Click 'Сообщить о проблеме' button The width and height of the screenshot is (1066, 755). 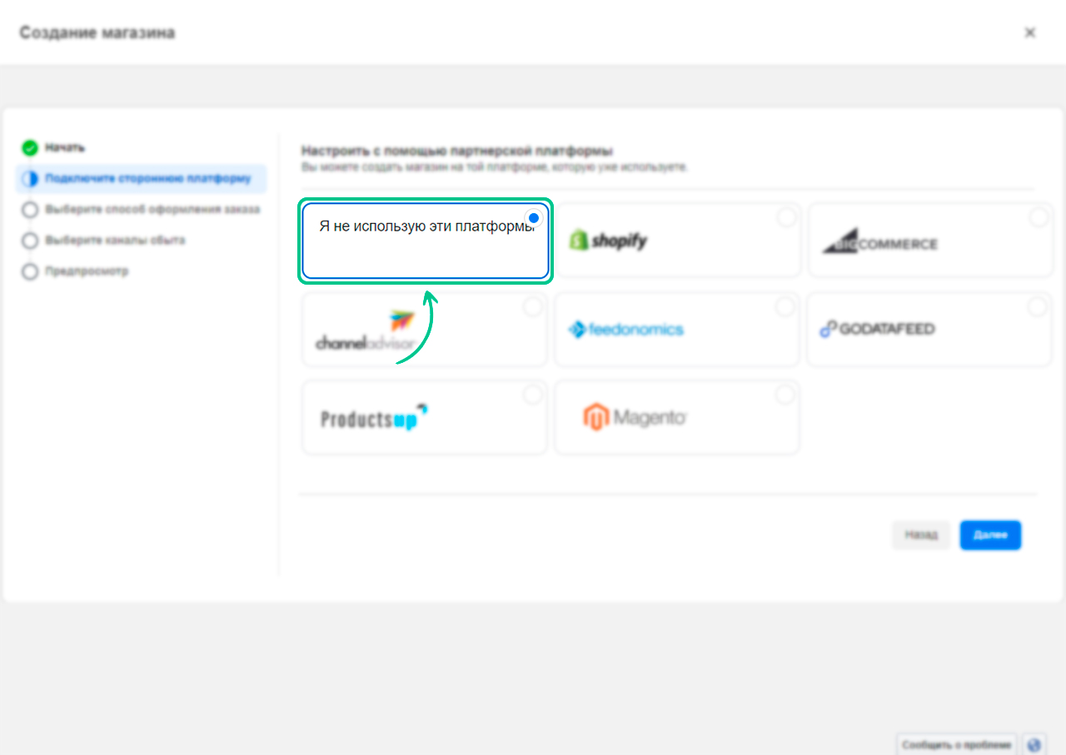coord(957,744)
